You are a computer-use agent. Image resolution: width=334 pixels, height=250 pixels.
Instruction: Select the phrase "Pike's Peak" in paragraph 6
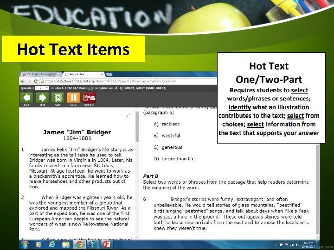tap(296, 211)
